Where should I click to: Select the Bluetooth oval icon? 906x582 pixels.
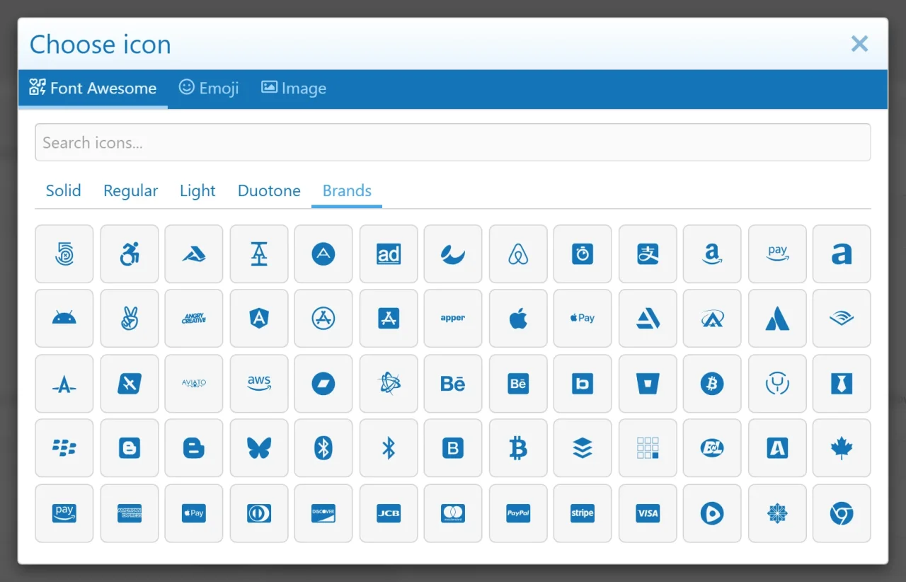pyautogui.click(x=323, y=447)
